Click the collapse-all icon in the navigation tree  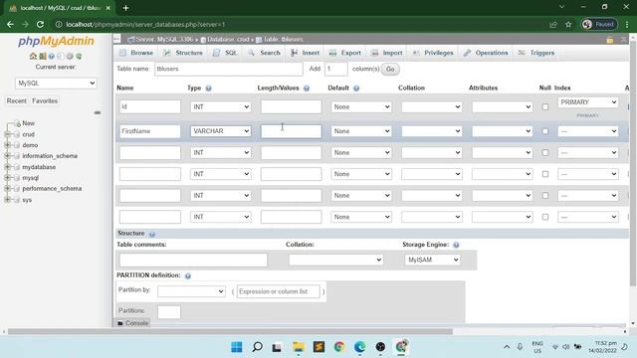98,112
